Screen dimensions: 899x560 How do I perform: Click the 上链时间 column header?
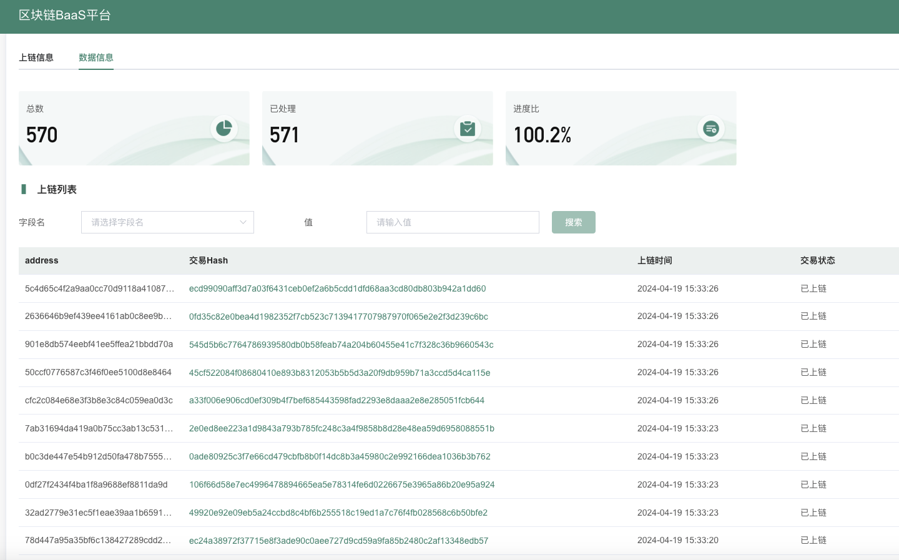click(x=655, y=260)
